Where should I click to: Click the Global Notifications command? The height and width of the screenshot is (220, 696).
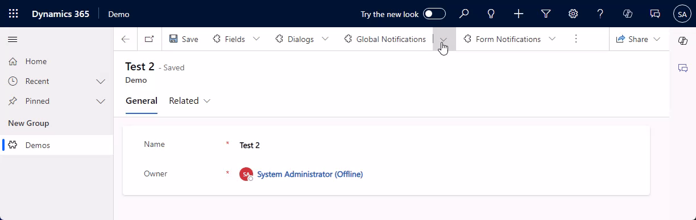tap(385, 39)
